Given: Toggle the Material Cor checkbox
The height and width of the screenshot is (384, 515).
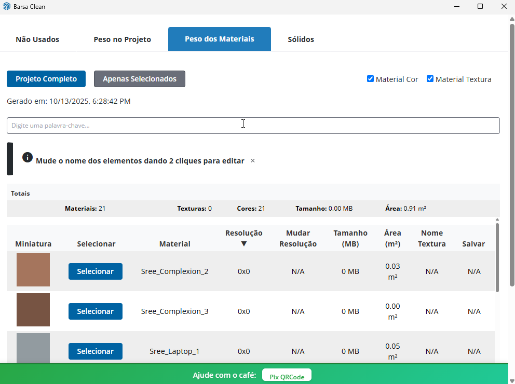Looking at the screenshot, I should [370, 79].
